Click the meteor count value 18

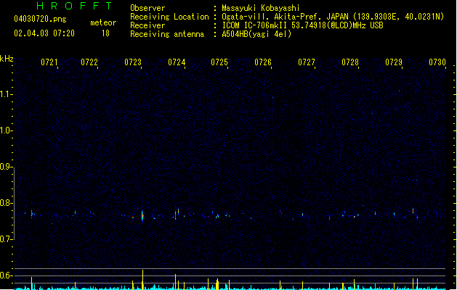tap(105, 33)
